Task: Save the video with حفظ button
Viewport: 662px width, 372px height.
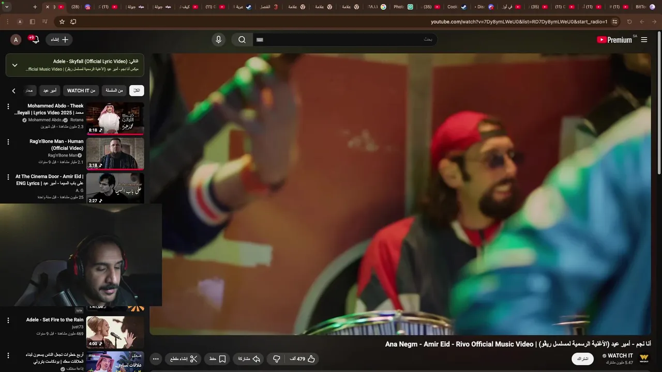Action: pos(217,359)
